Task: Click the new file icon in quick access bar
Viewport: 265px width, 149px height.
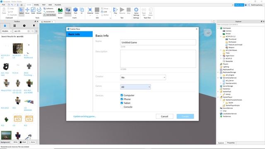Action: [9, 5]
